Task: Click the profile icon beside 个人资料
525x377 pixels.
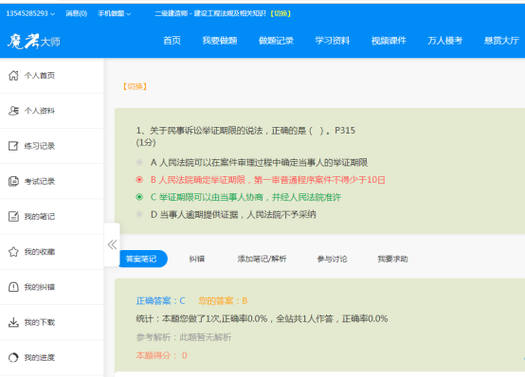Action: coord(13,111)
